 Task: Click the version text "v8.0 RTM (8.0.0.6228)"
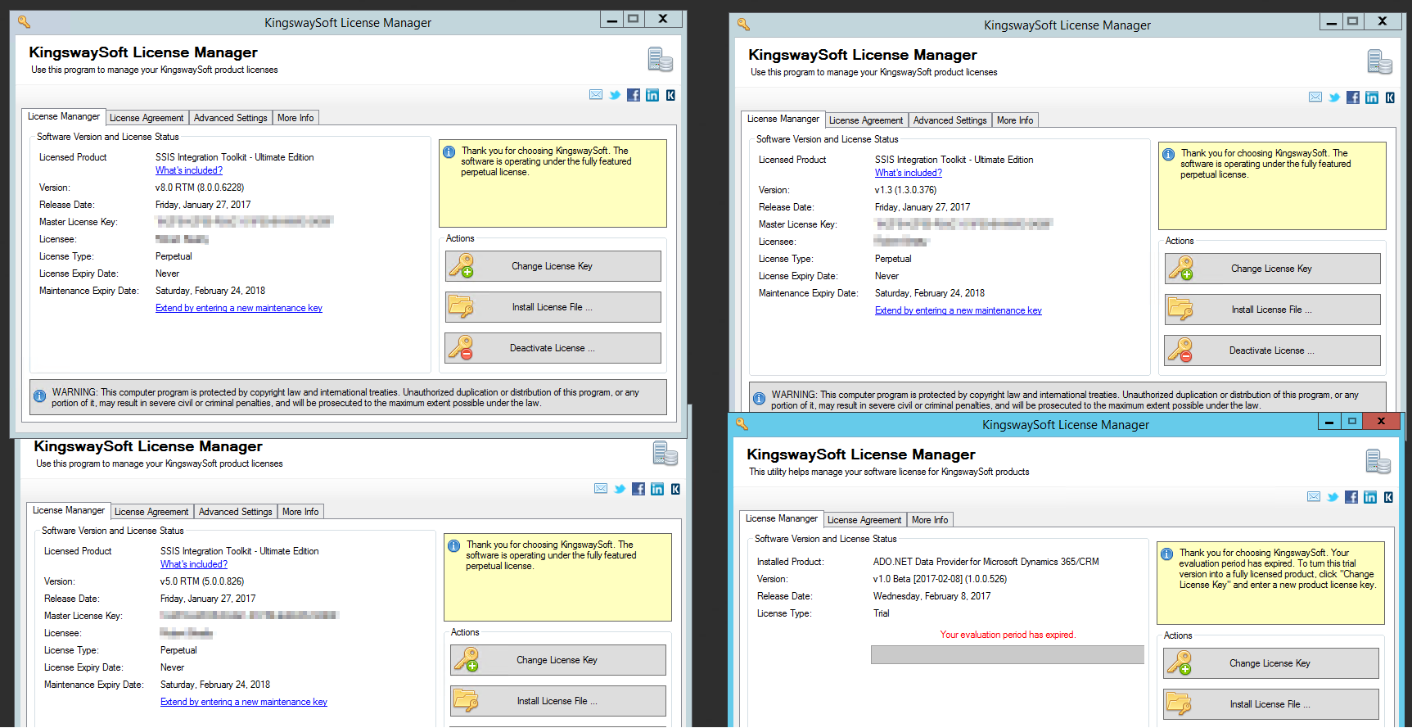[200, 188]
